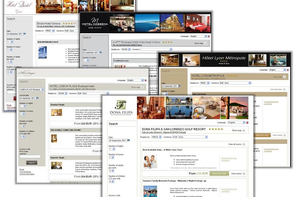Image resolution: width=295 pixels, height=197 pixels.
Task: Open Display by ROOM dropdown on Lisboa Plaza
Action: [x=63, y=93]
